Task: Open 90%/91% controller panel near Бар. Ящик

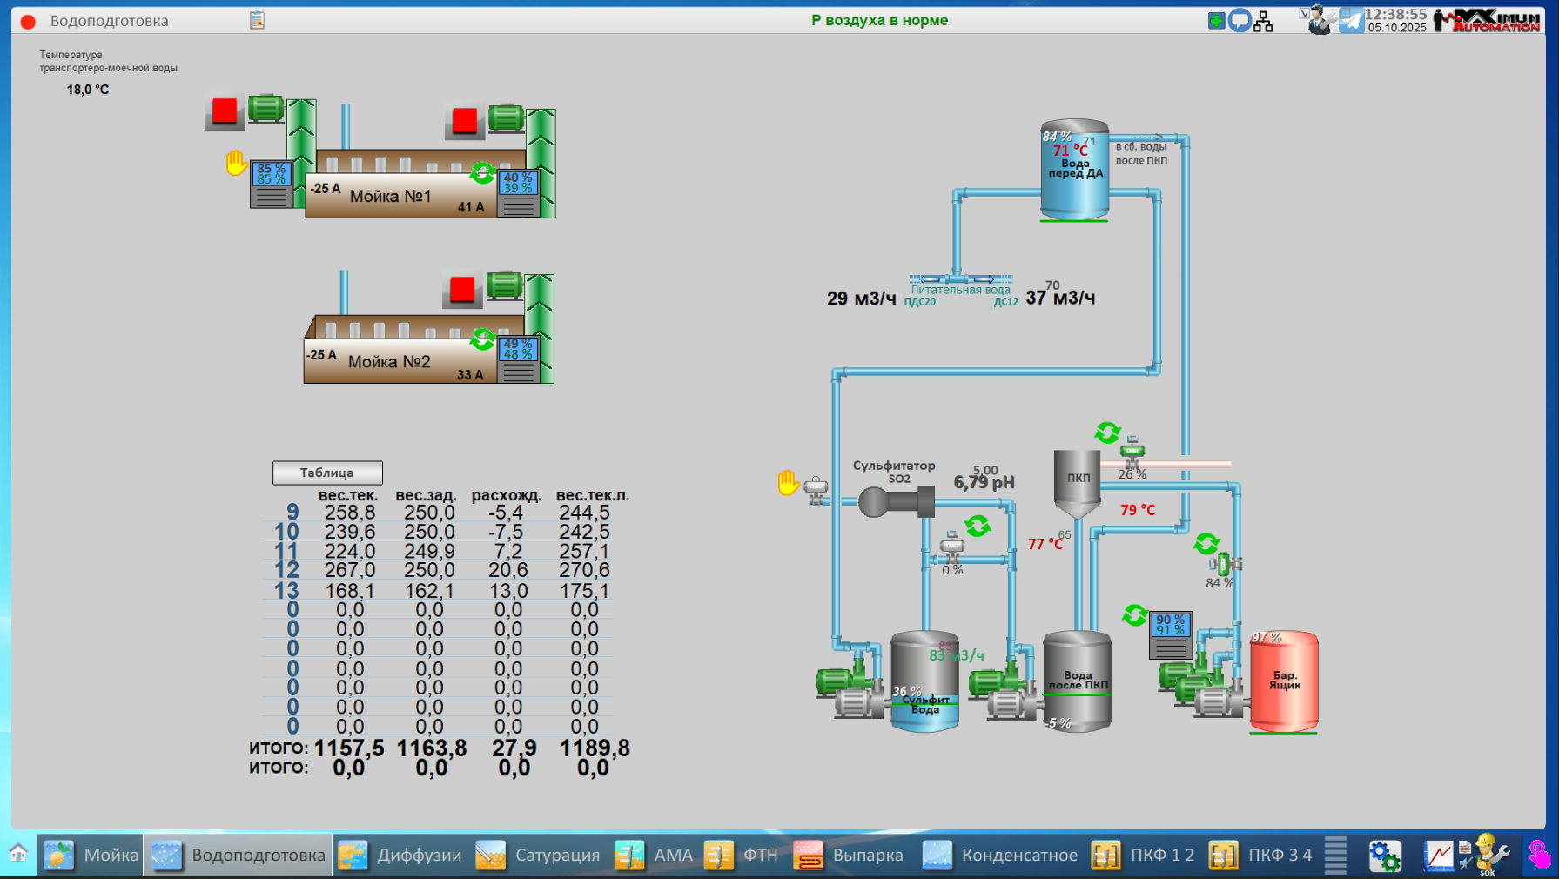Action: [x=1171, y=634]
